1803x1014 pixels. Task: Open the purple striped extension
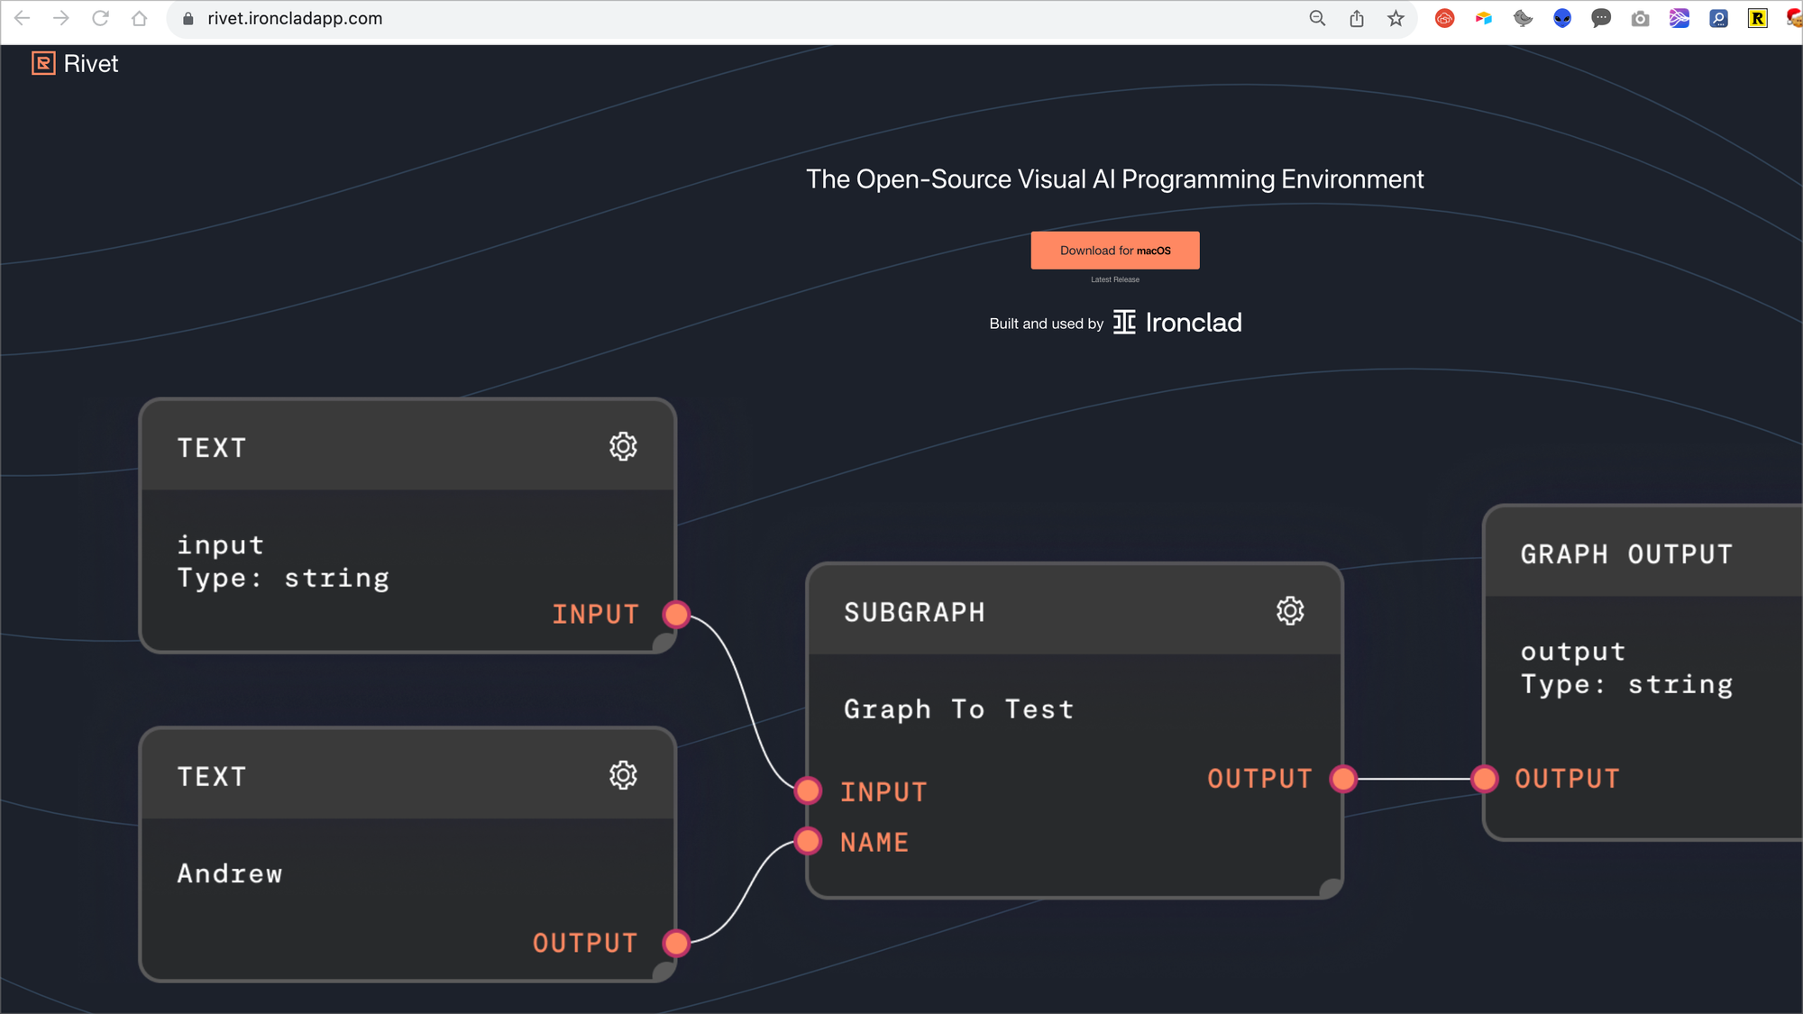pos(1679,18)
